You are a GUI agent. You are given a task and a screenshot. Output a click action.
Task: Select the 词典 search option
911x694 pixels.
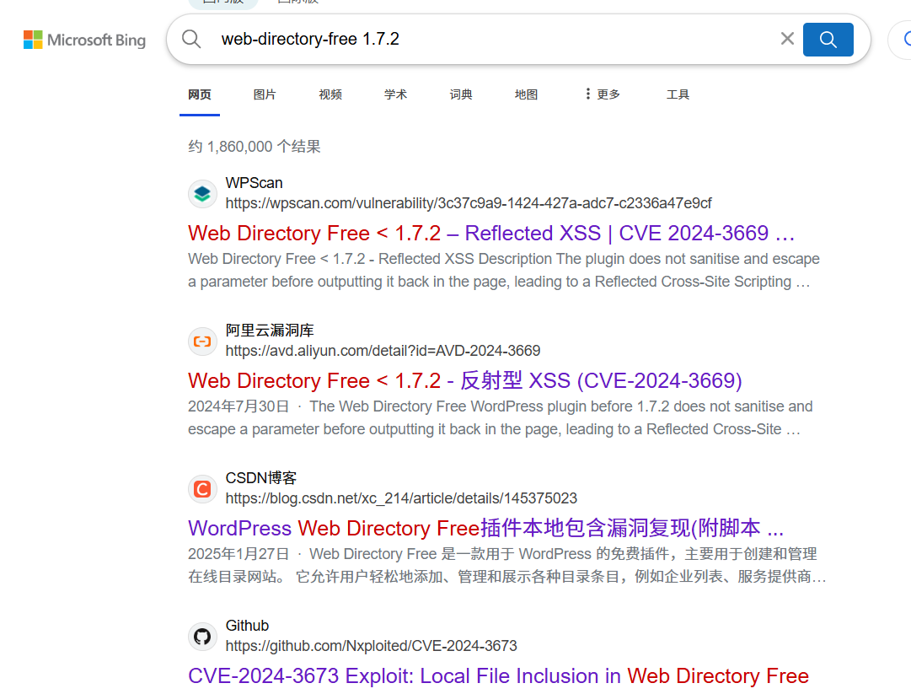[x=461, y=94]
